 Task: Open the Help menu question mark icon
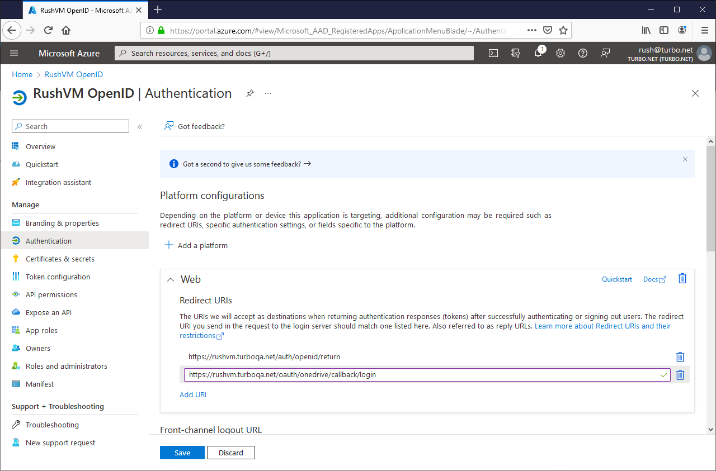pyautogui.click(x=582, y=53)
